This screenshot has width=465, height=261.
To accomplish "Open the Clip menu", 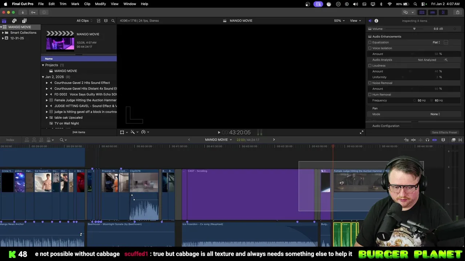I will click(x=87, y=4).
